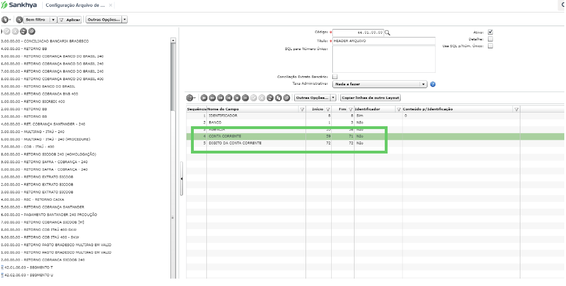Filter the Identificador column
566x286 pixels.
click(x=398, y=109)
